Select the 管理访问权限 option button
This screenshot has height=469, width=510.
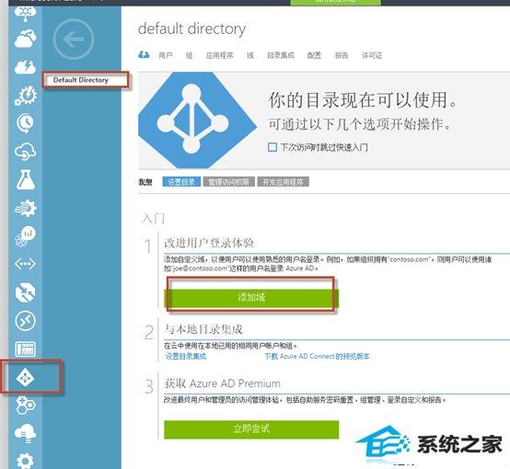(228, 182)
